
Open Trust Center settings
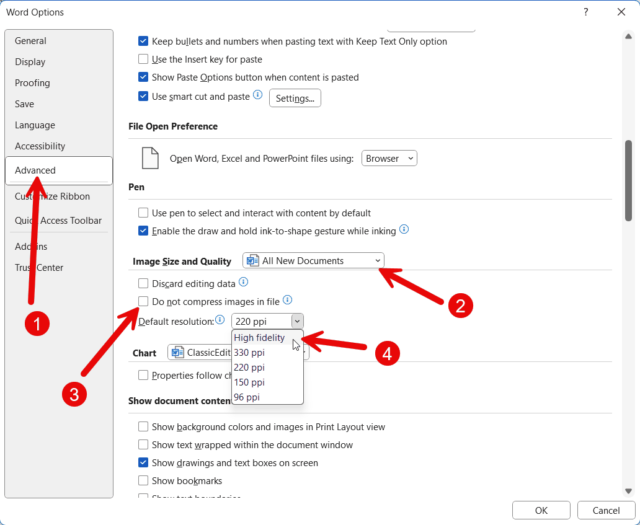(59, 268)
